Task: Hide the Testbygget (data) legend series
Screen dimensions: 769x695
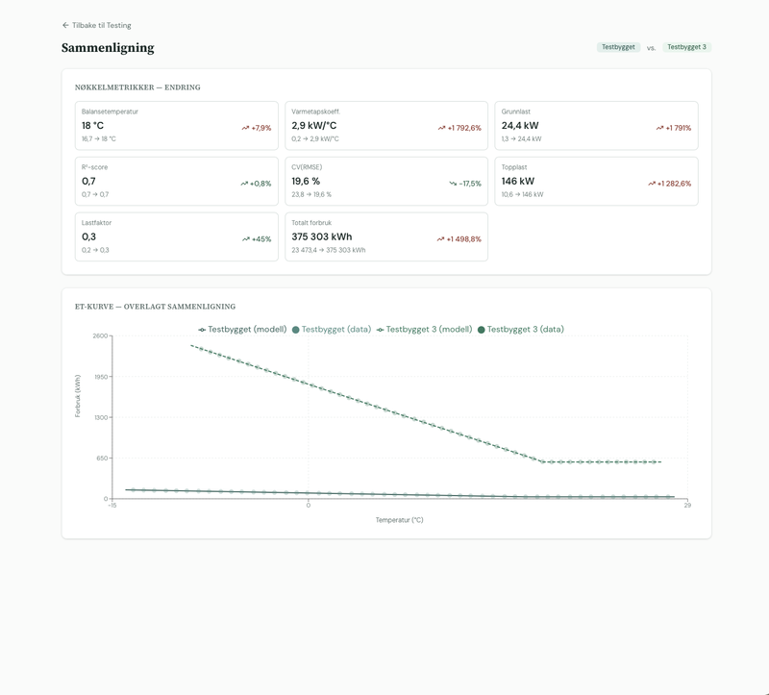Action: (x=332, y=329)
